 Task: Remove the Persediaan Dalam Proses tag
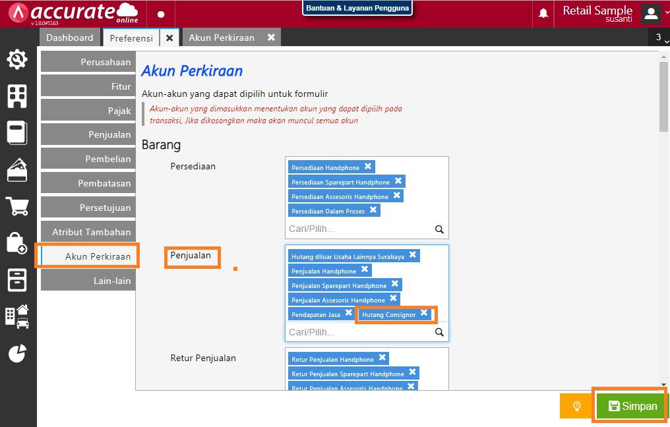click(x=373, y=210)
